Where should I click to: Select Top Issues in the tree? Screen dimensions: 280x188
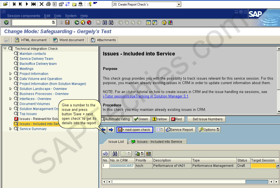pyautogui.click(x=28, y=114)
